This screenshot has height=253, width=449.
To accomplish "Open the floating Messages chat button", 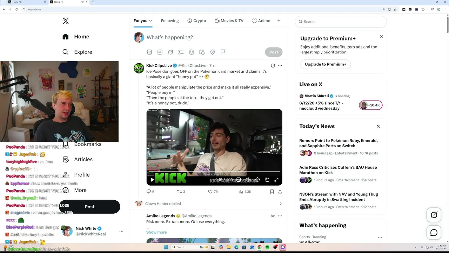I will (434, 233).
